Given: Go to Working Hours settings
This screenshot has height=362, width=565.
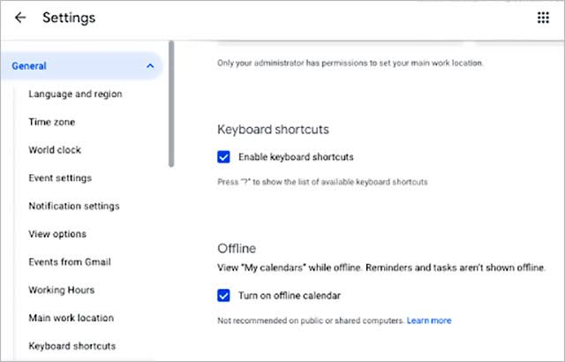Looking at the screenshot, I should click(62, 290).
